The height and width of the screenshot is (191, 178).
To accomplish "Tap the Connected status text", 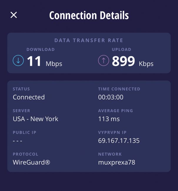I will (x=29, y=97).
